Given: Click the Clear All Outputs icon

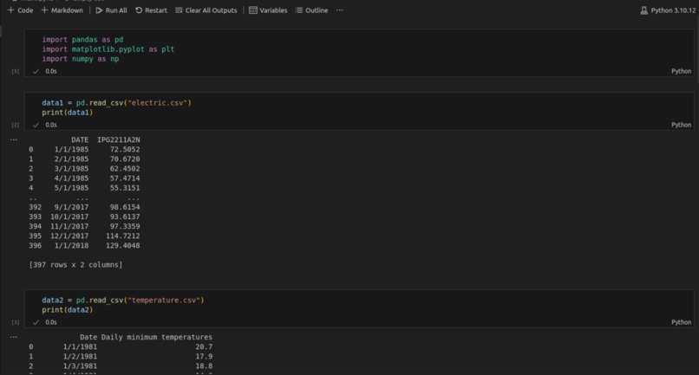Looking at the screenshot, I should pyautogui.click(x=179, y=10).
